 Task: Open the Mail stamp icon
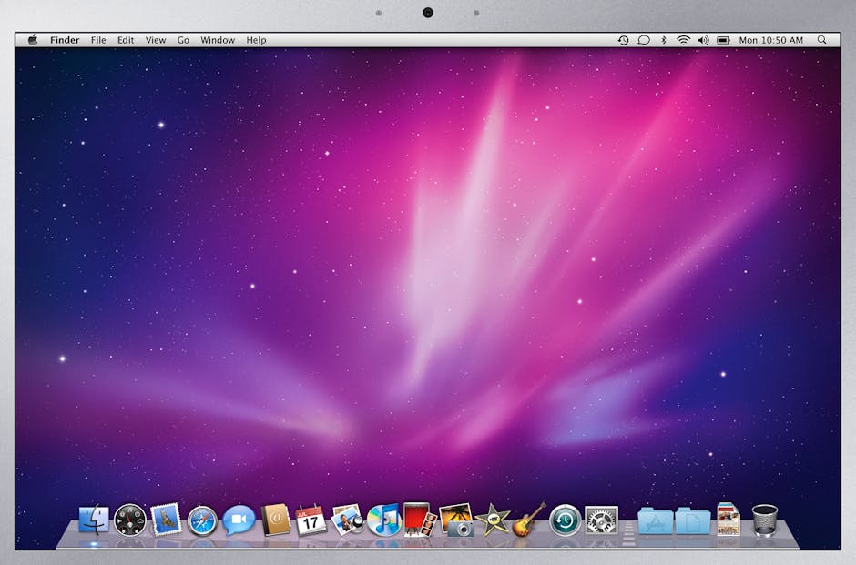166,520
